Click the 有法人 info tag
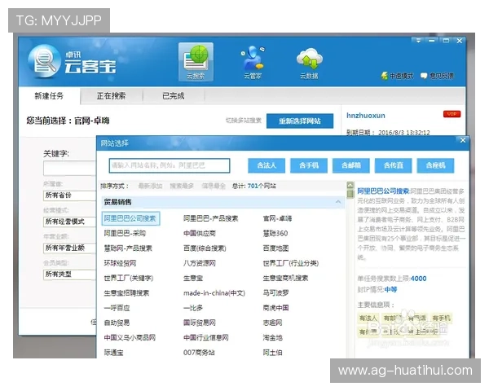Image resolution: width=489 pixels, height=391 pixels. [368, 319]
